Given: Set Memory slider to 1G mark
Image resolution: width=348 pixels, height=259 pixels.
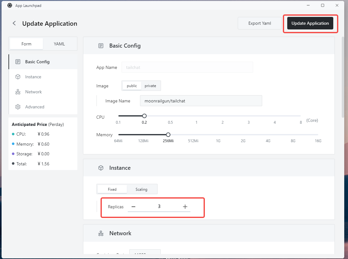Looking at the screenshot, I should [x=218, y=135].
